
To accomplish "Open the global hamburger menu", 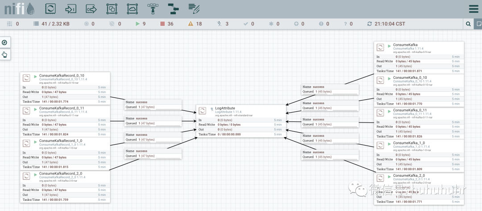I will pyautogui.click(x=474, y=9).
